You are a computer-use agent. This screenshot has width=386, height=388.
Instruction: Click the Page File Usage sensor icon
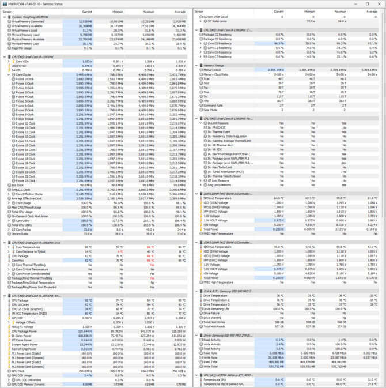coord(10,48)
